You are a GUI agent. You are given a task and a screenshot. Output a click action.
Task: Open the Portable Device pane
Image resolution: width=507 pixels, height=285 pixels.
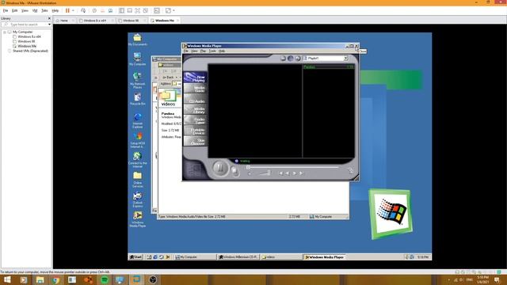(196, 131)
